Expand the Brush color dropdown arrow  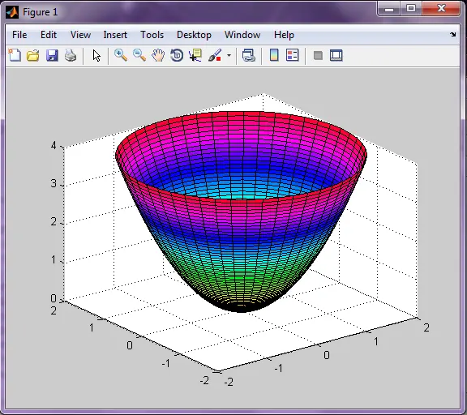229,55
